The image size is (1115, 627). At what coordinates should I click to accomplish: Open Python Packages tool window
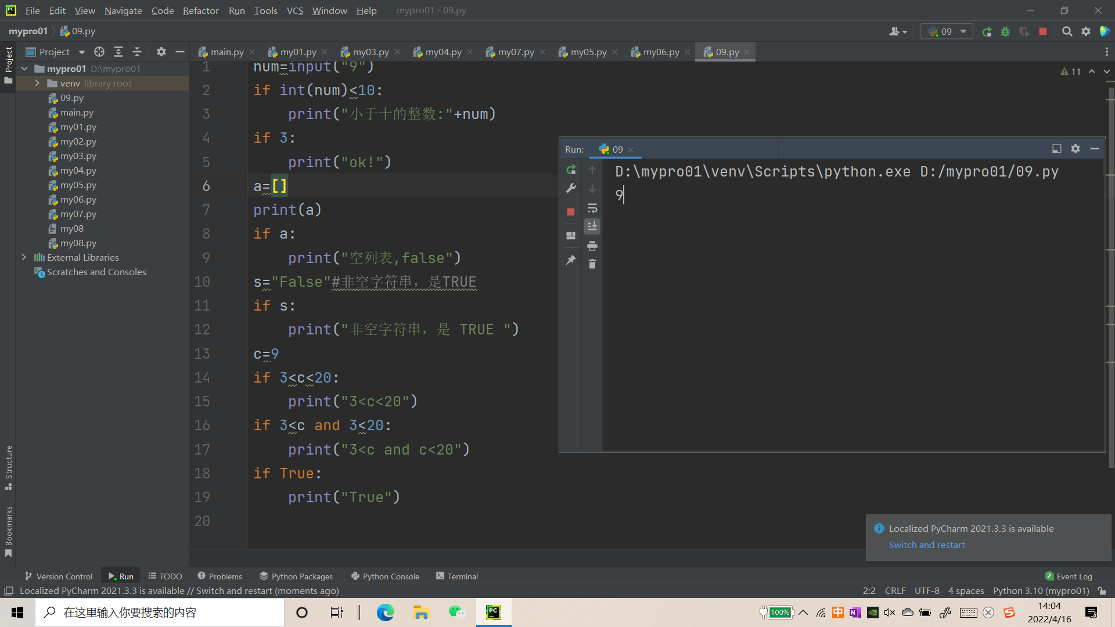click(x=296, y=576)
